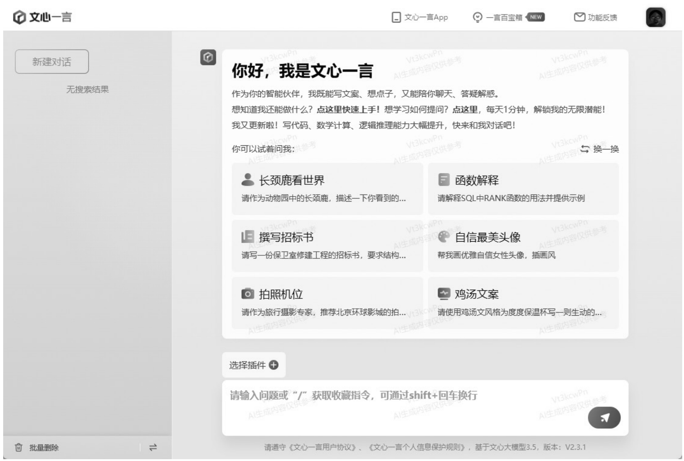Click the 文心一言 logo icon at top left
The image size is (684, 461).
coord(20,17)
